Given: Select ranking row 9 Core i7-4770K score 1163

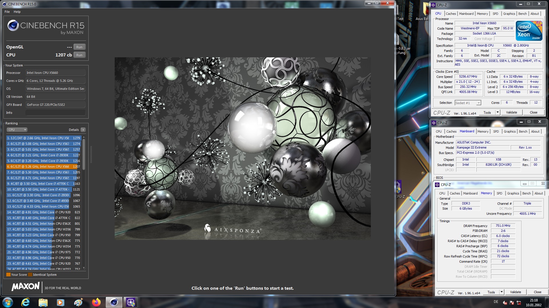Looking at the screenshot, I should pos(44,184).
